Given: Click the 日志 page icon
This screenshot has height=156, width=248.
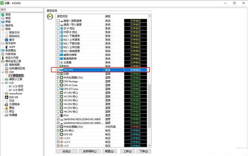Looking at the screenshot, I should click(x=6, y=101).
